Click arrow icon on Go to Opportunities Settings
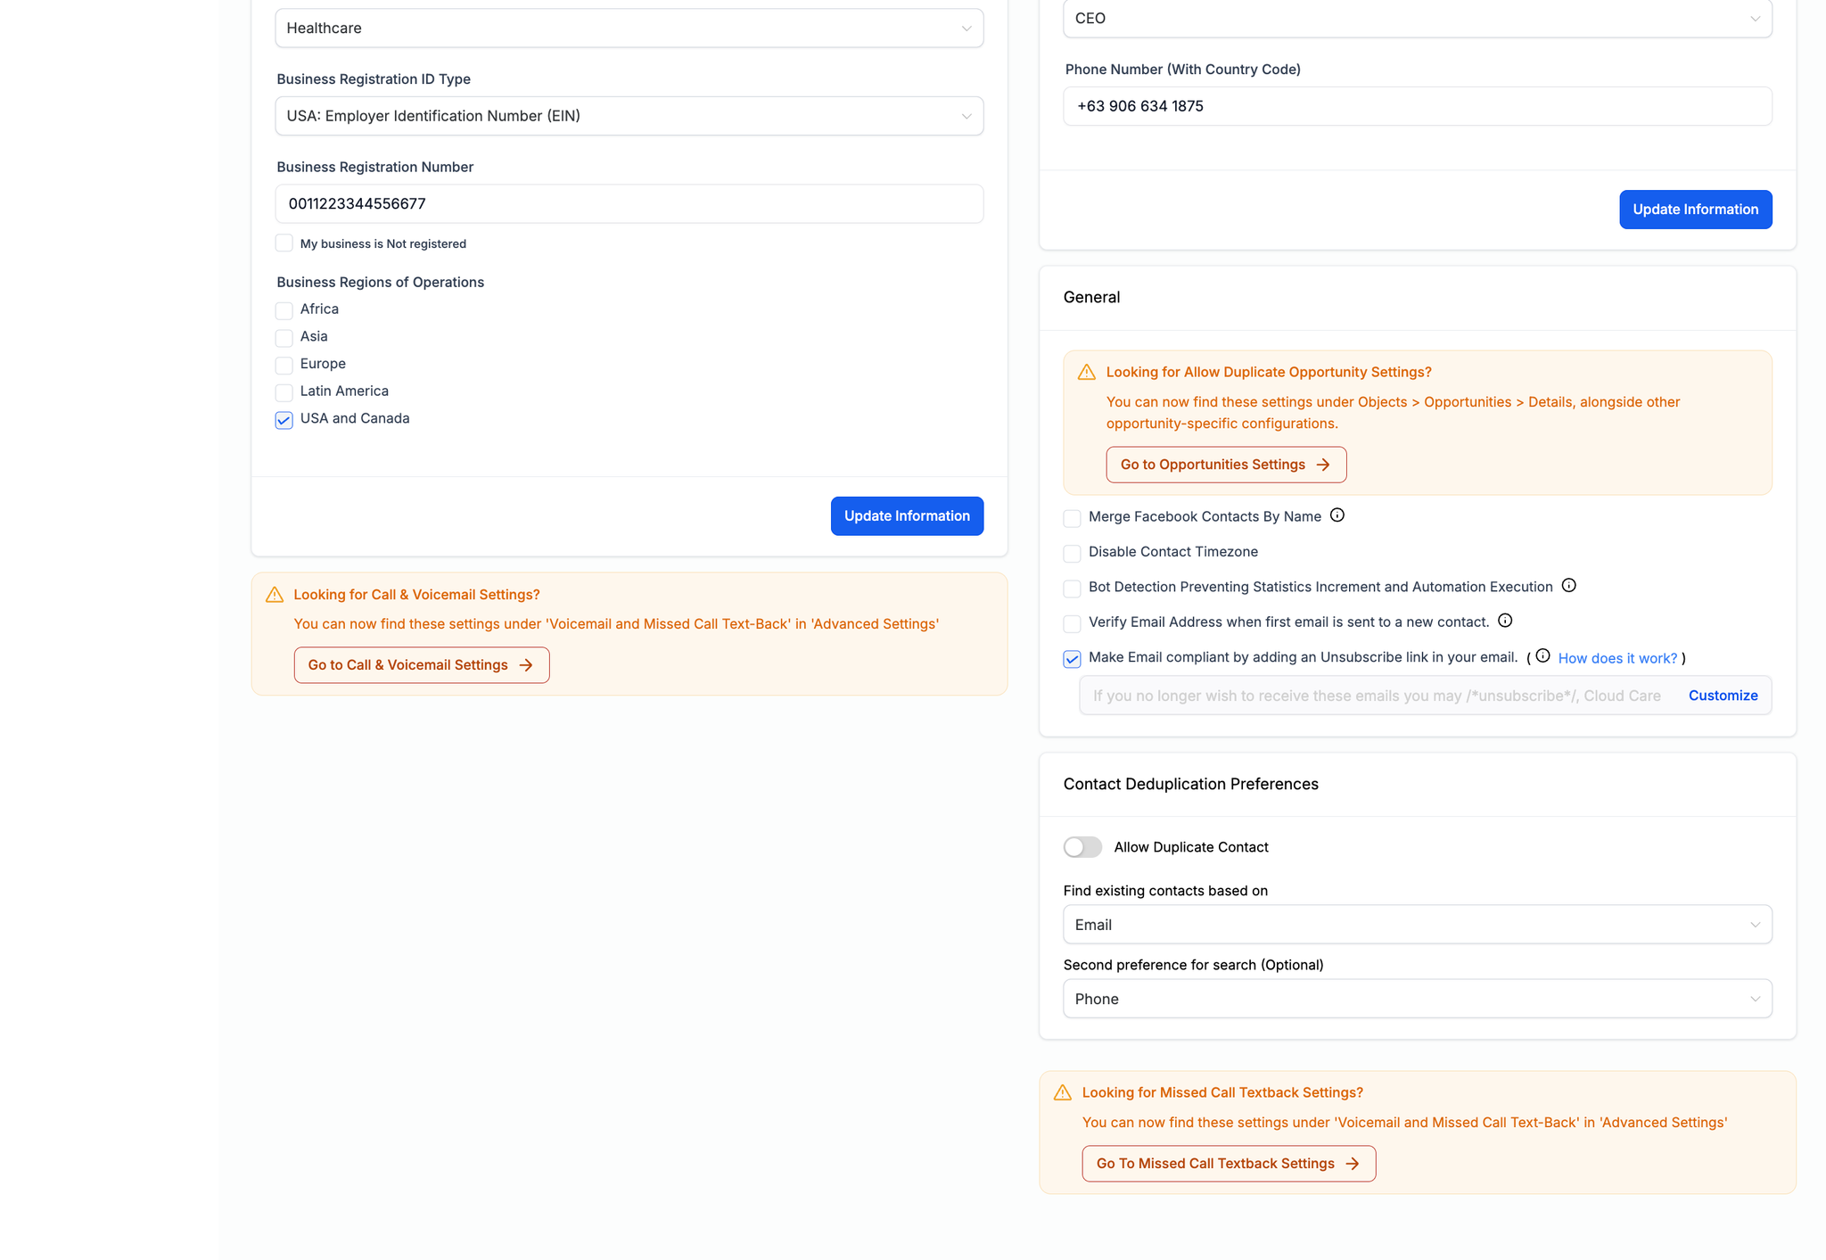 pos(1323,465)
